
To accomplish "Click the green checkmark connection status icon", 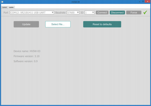I will (x=145, y=12).
